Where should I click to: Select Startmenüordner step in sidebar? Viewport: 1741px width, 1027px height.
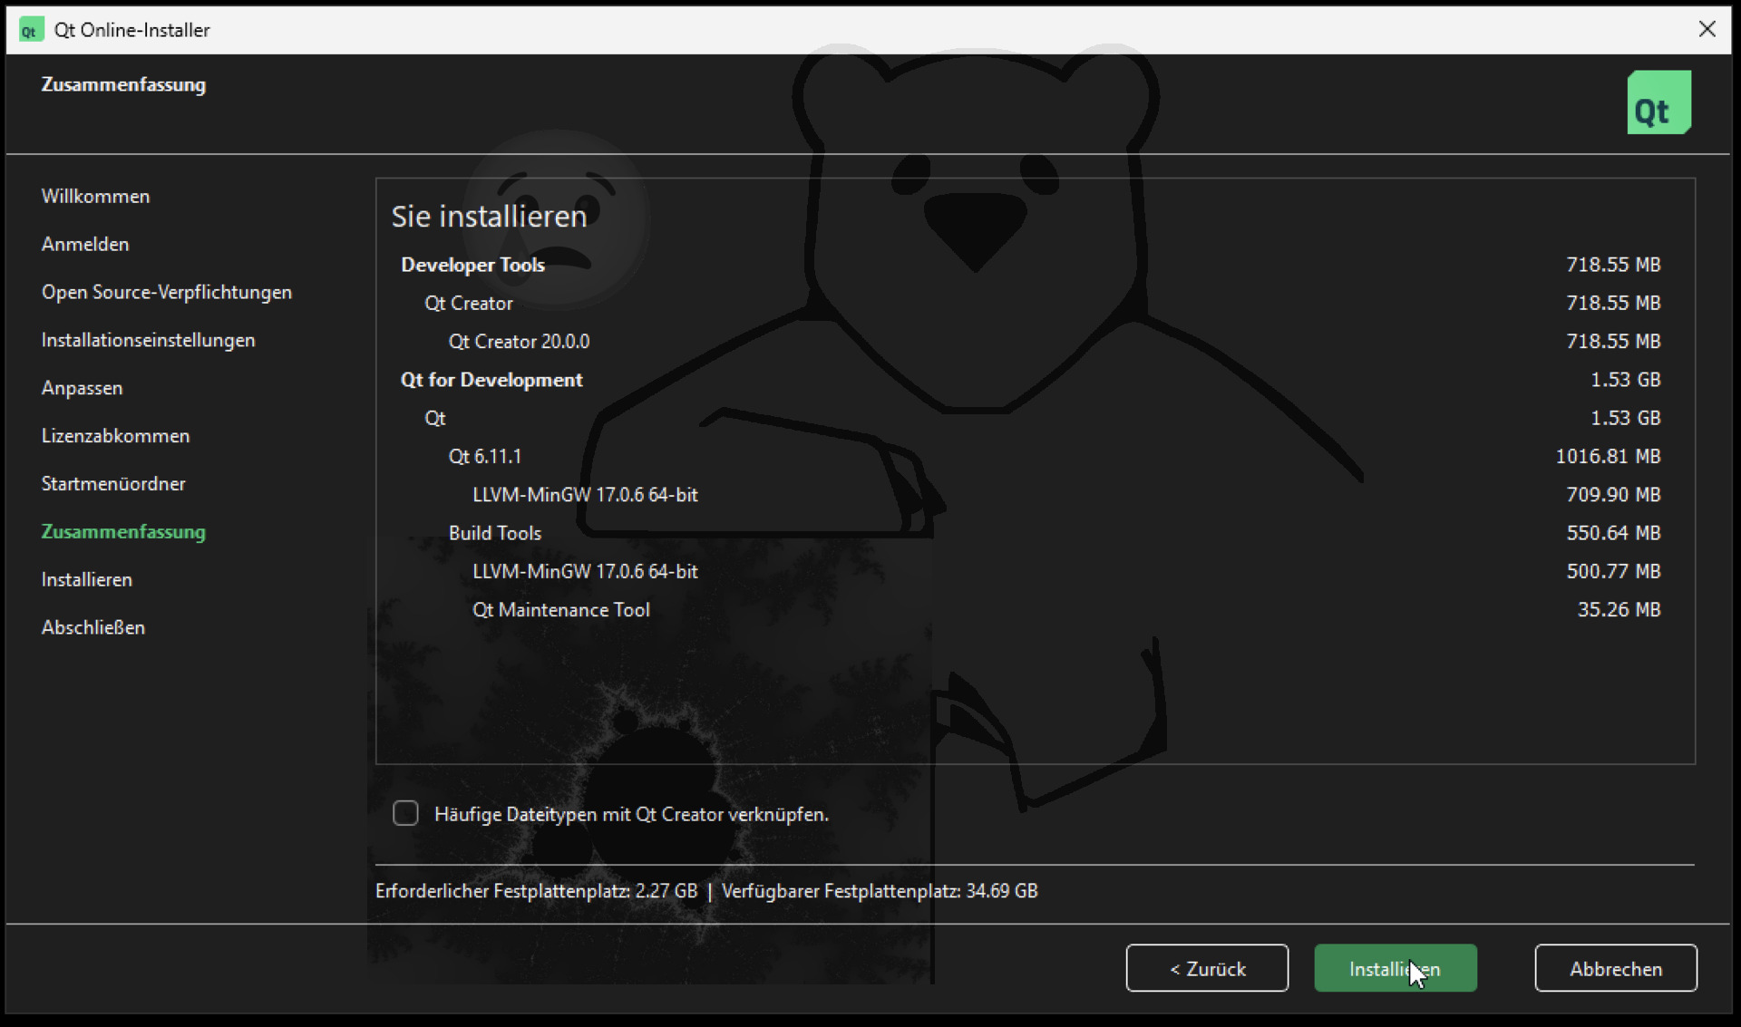tap(113, 484)
